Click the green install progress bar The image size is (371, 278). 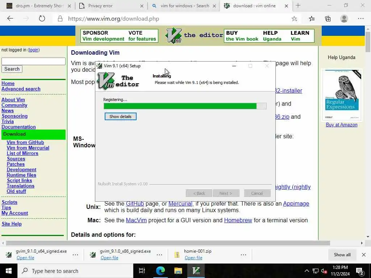click(185, 106)
